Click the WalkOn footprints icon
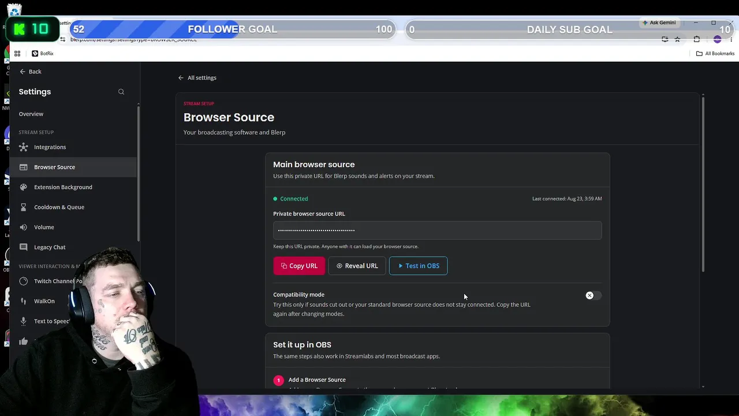Viewport: 739px width, 416px height. pos(23,301)
